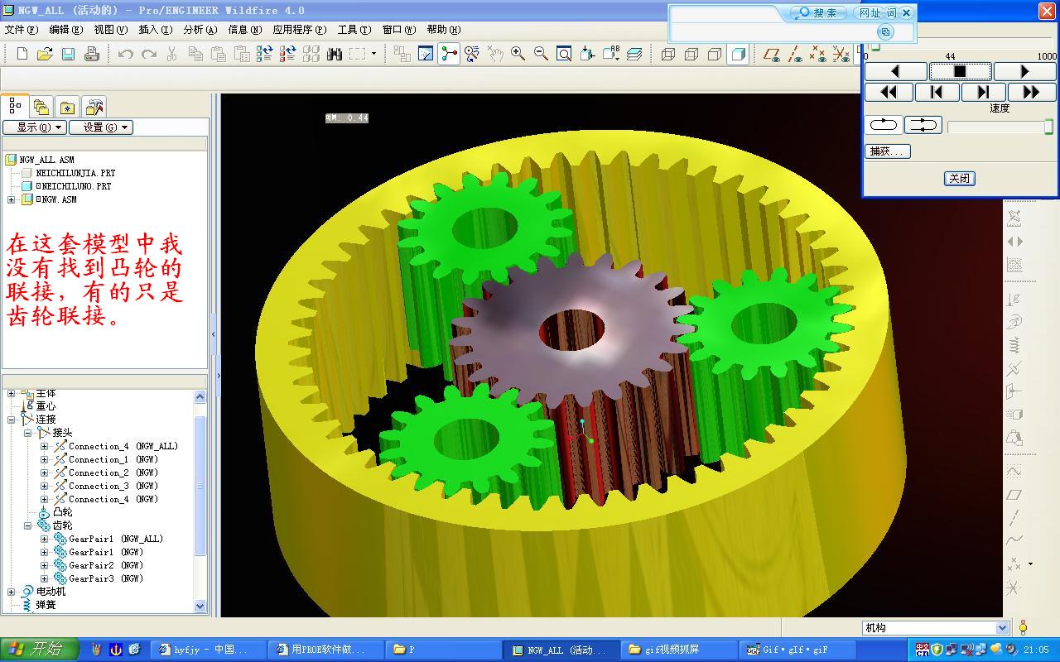Viewport: 1060px width, 662px height.
Task: Click the 捕获... capture button
Action: [888, 151]
